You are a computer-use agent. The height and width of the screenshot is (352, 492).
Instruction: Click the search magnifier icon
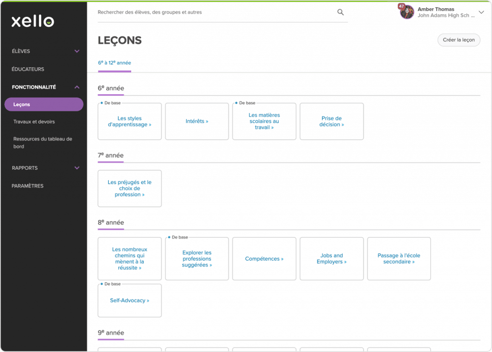pos(341,12)
